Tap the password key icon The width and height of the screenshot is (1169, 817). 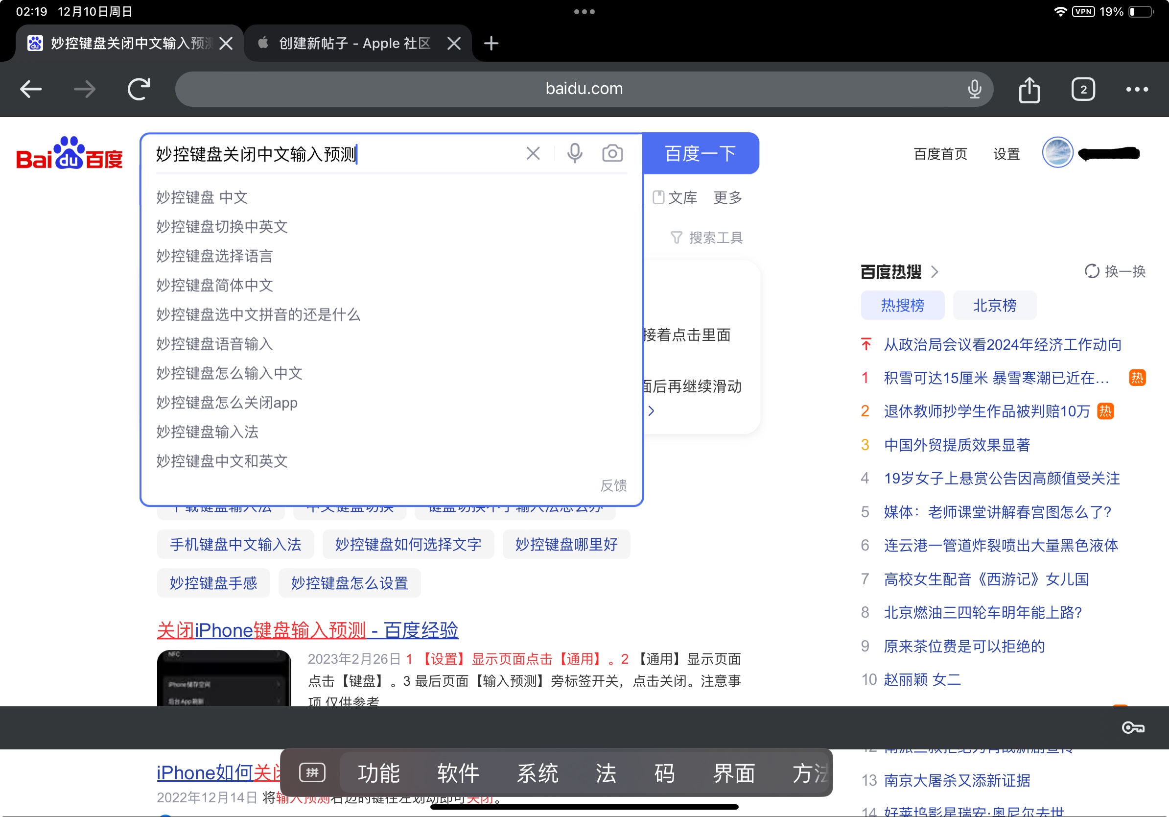click(1132, 727)
